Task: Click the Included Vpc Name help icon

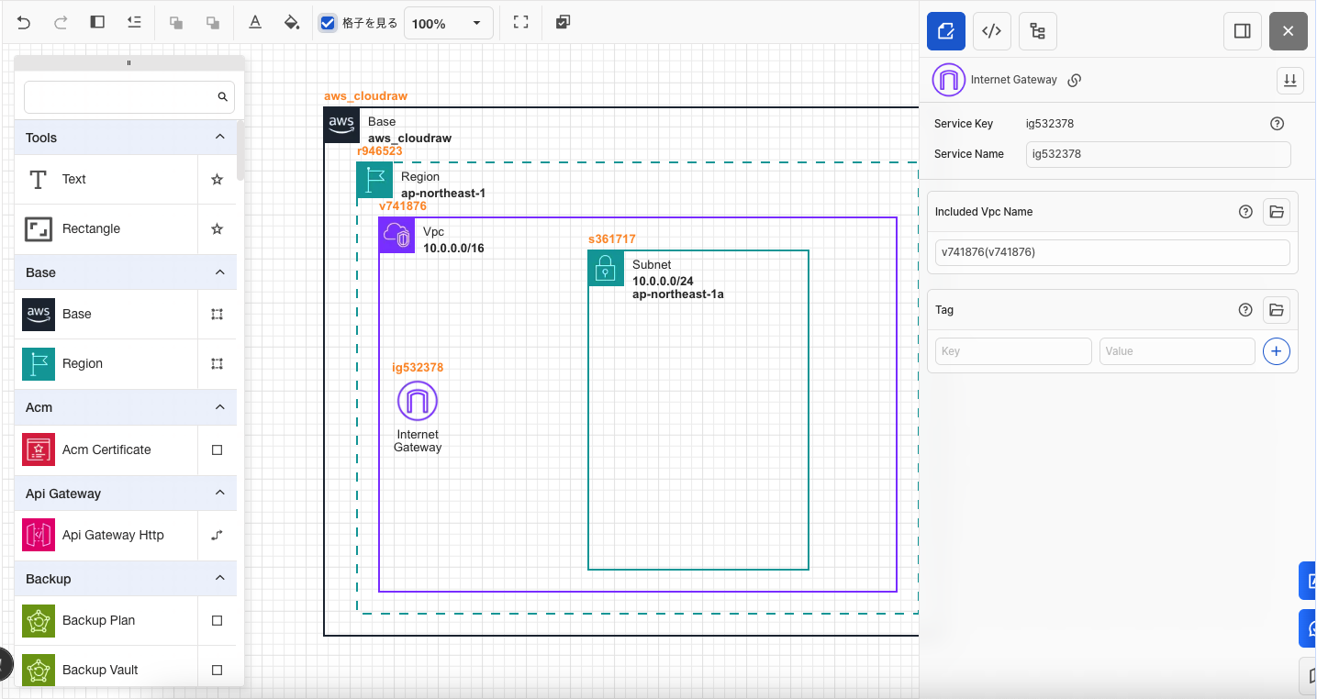Action: click(x=1245, y=212)
